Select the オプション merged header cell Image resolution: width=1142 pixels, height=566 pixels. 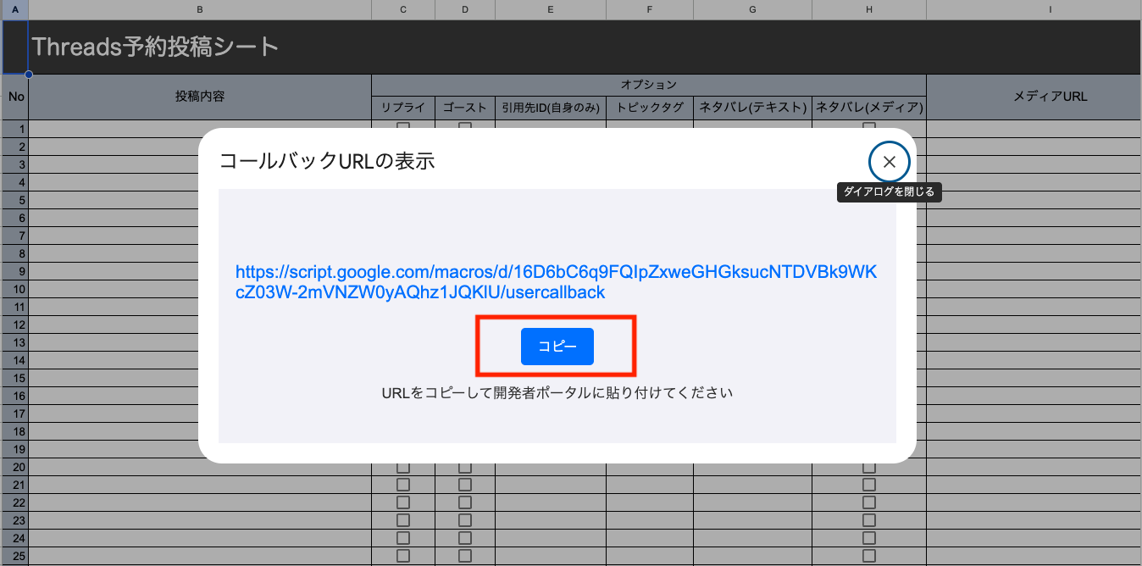pos(648,85)
